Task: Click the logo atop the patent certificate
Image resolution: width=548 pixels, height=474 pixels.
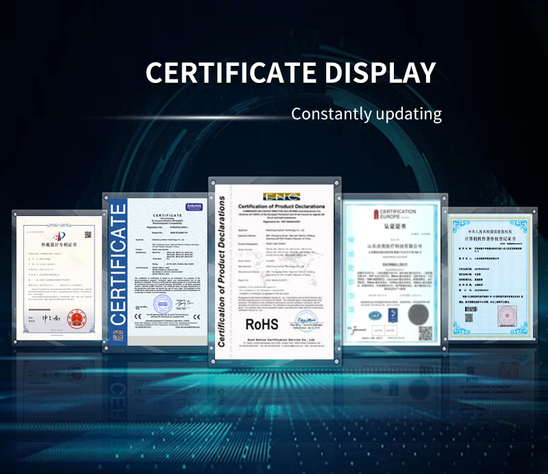Action: click(59, 236)
